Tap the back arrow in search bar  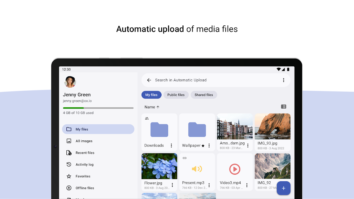pyautogui.click(x=149, y=80)
